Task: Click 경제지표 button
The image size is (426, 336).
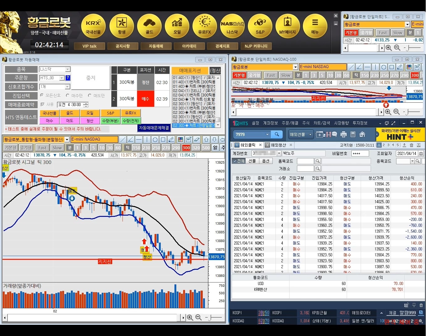Action: pos(222,46)
